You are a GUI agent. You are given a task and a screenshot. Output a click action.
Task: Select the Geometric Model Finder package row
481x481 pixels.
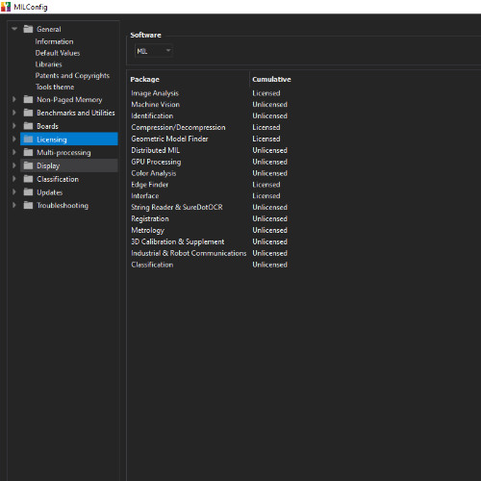pos(210,139)
